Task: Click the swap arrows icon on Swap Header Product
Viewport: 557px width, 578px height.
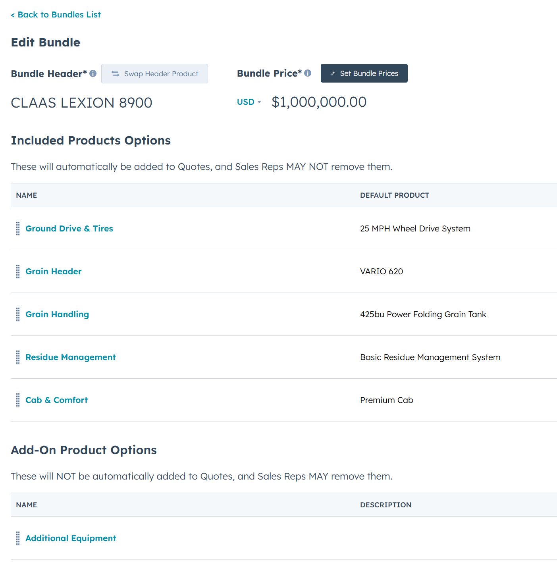Action: [116, 73]
